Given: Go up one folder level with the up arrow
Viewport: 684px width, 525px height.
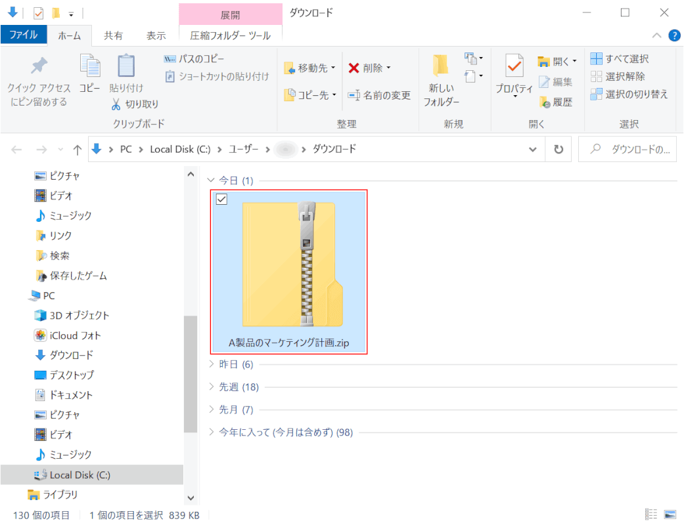Looking at the screenshot, I should (77, 150).
